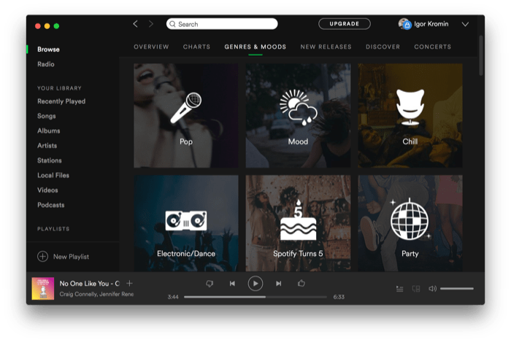The height and width of the screenshot is (342, 511).
Task: Click the No One Like You song title
Action: coord(90,284)
